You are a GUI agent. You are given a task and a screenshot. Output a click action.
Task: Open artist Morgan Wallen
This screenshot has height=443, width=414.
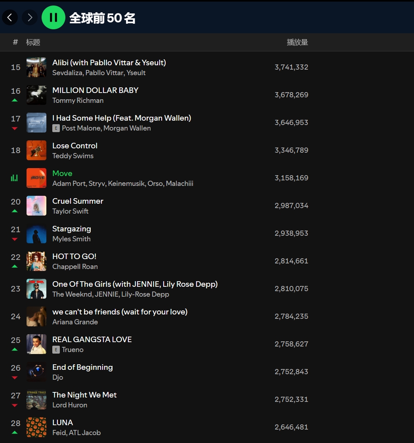tap(127, 128)
